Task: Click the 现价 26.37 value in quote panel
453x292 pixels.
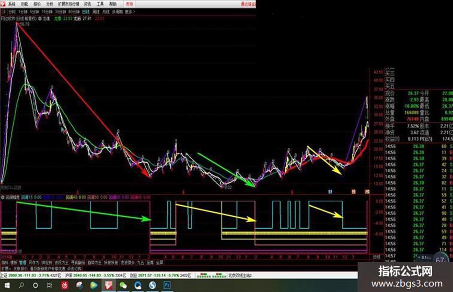Action: point(413,93)
